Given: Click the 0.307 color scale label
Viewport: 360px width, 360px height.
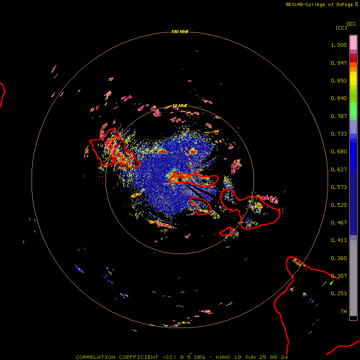Looking at the screenshot, I should coord(339,276).
